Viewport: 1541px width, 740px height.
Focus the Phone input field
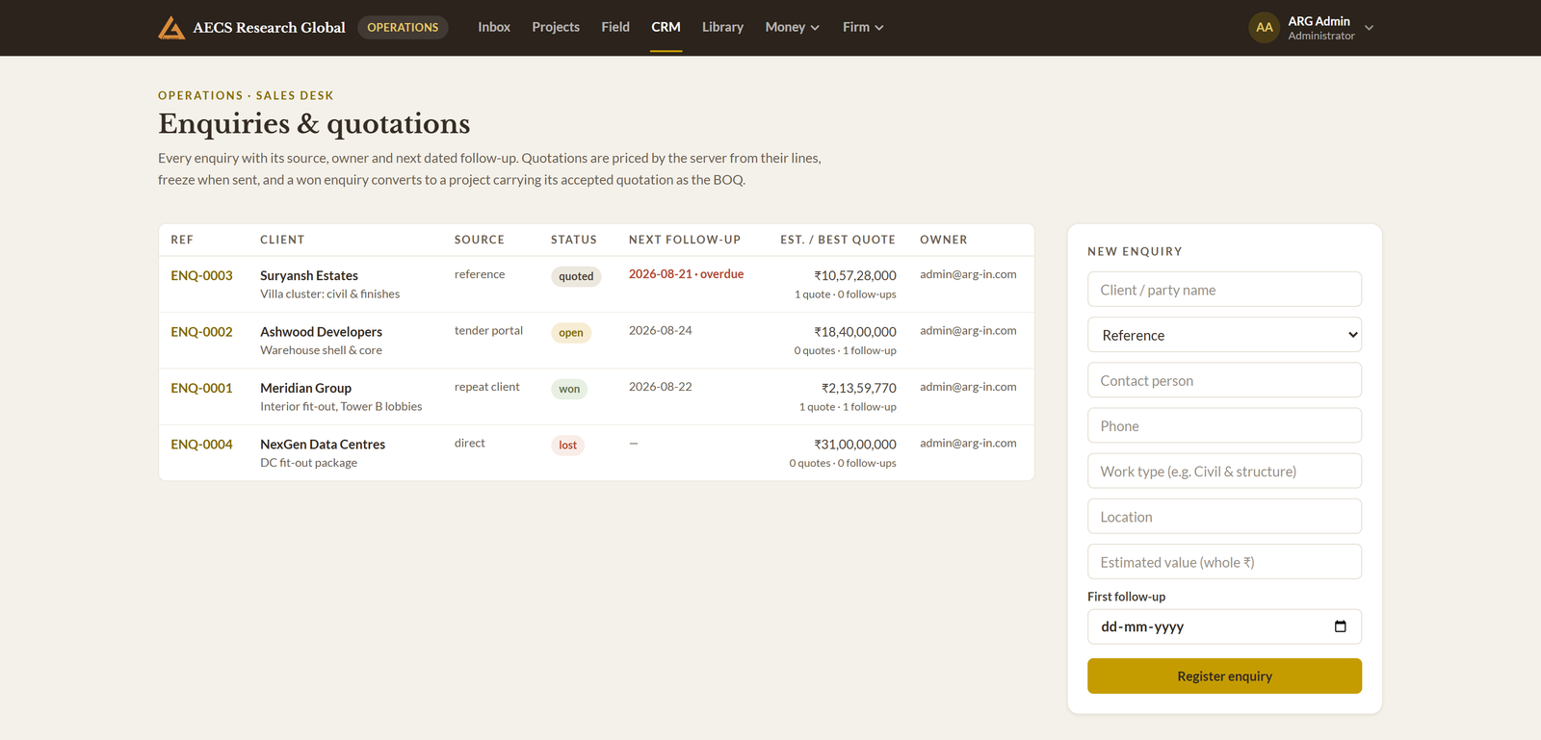click(x=1224, y=425)
